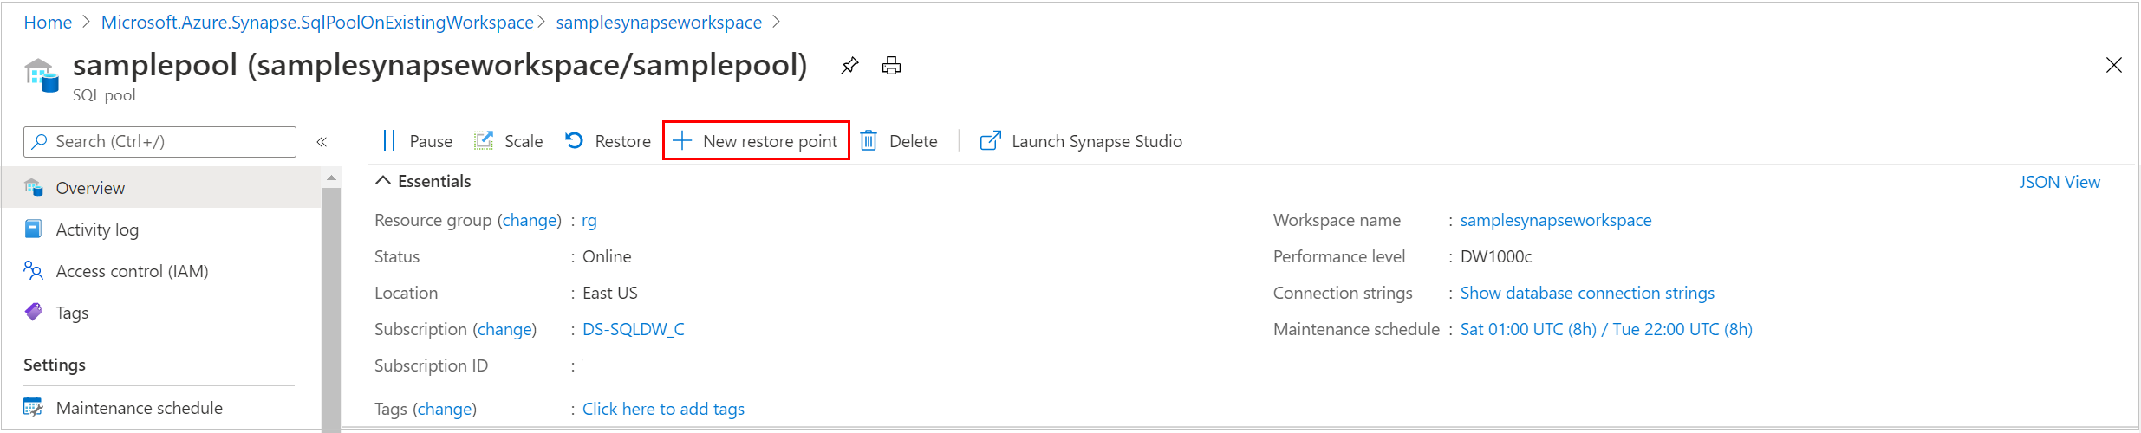Go to Home in the breadcrumb
Screen dimensions: 2141x433
coord(48,23)
